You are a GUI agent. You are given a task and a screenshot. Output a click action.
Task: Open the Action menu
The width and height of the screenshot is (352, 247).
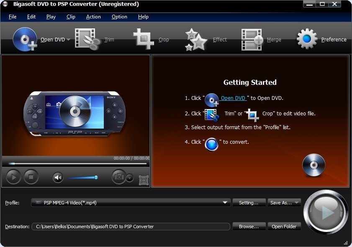93,17
